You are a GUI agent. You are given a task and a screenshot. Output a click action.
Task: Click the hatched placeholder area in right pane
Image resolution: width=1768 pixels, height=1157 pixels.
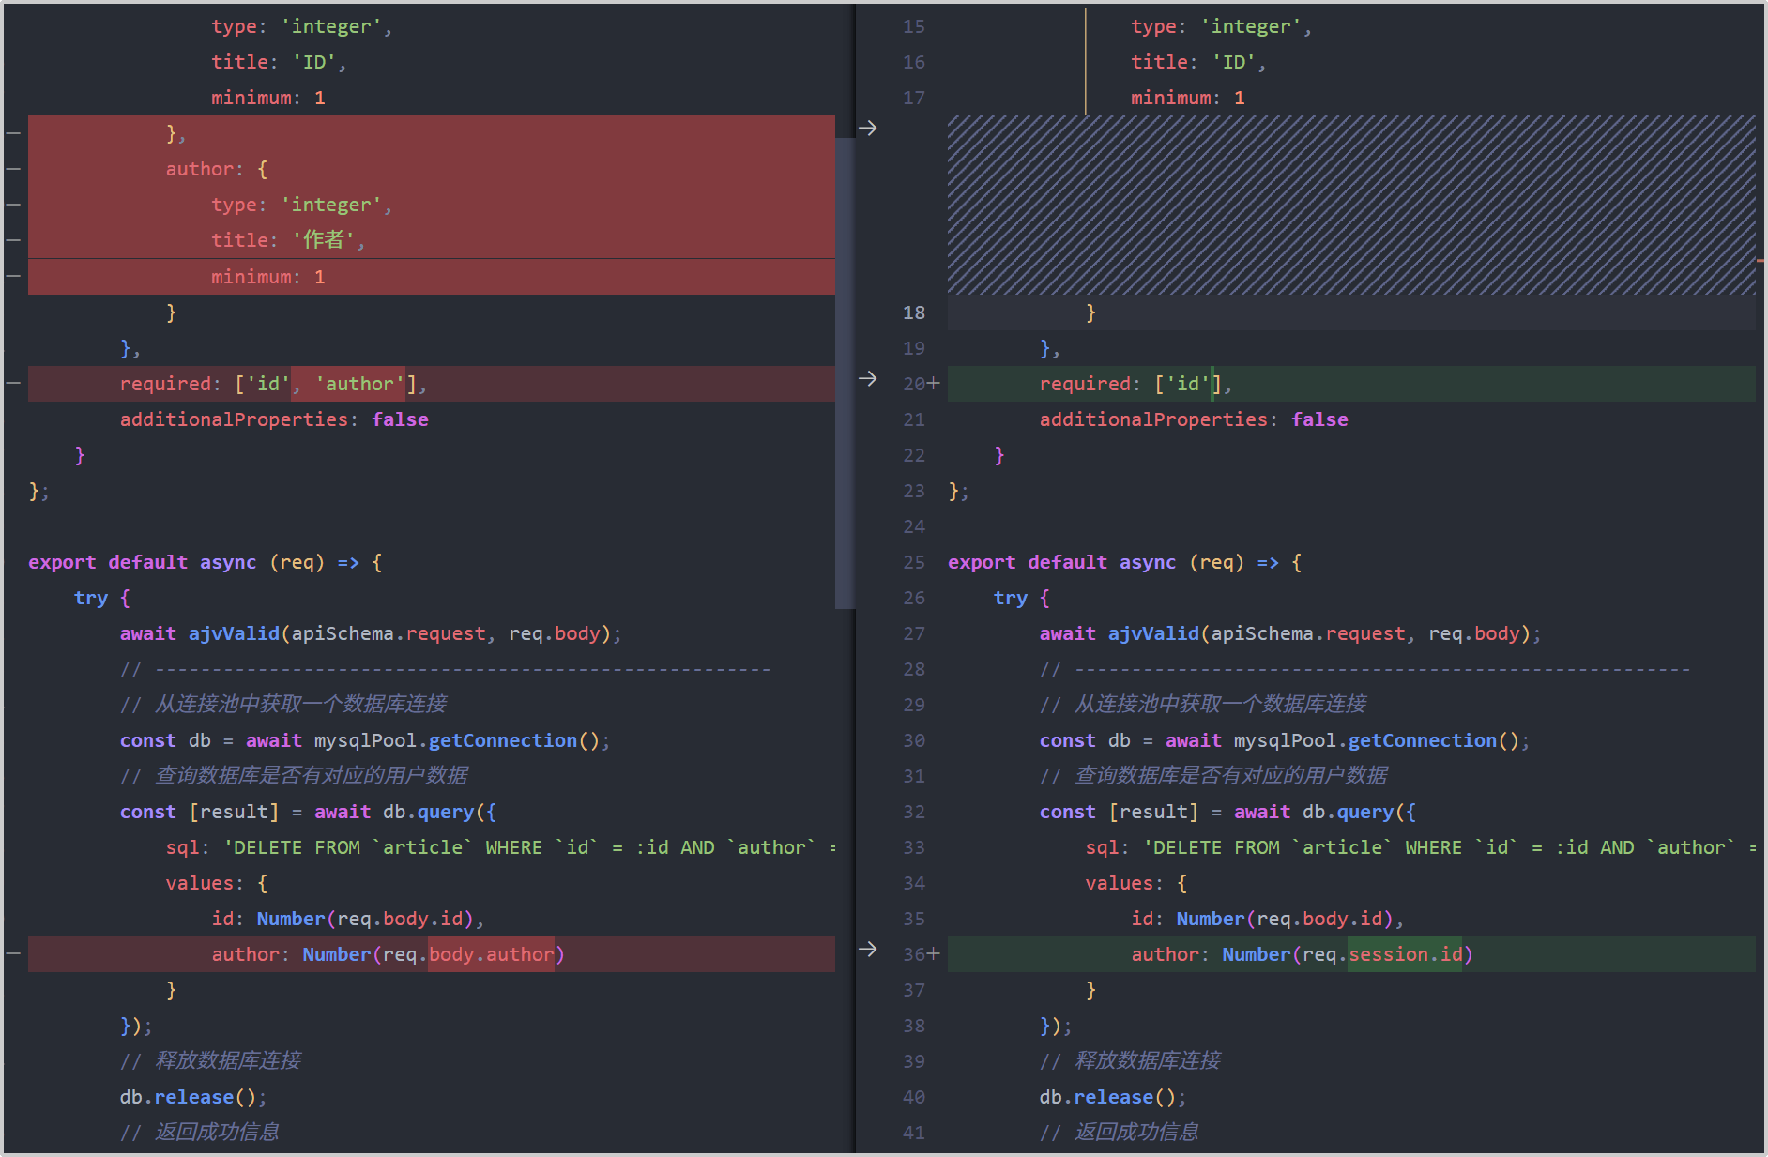coord(1350,205)
